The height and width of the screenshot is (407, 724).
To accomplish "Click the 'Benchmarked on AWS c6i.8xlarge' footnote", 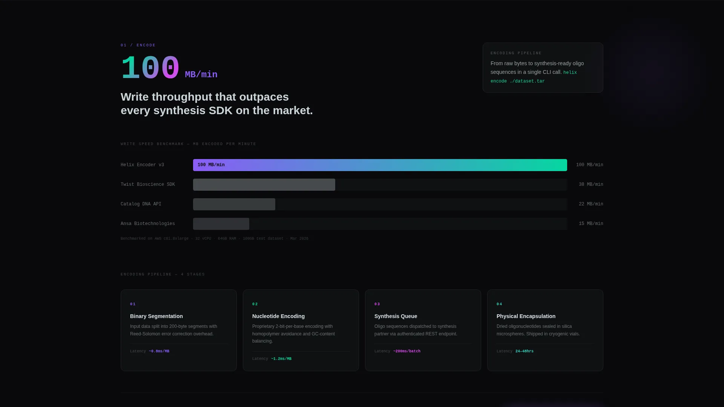I will (215, 239).
